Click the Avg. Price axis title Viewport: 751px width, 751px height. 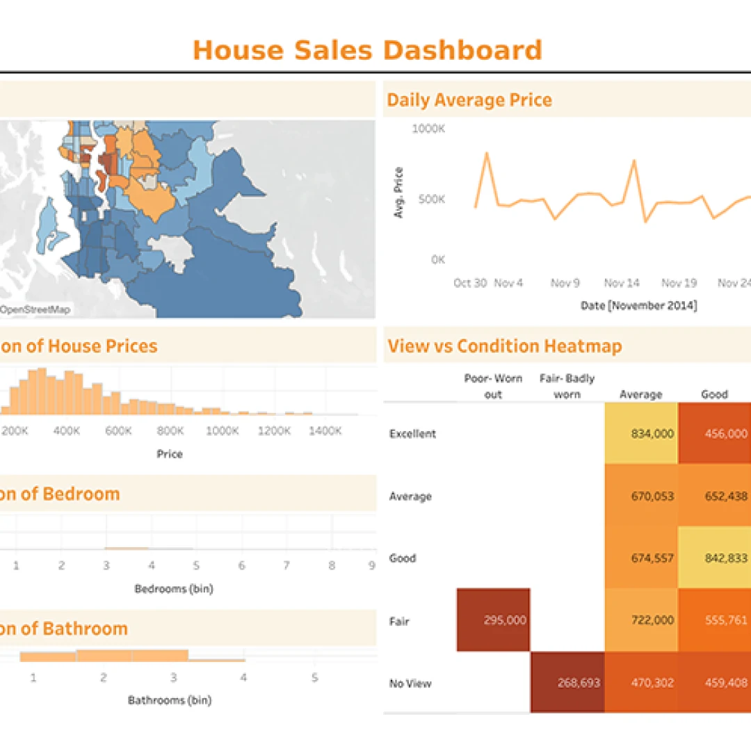point(398,193)
